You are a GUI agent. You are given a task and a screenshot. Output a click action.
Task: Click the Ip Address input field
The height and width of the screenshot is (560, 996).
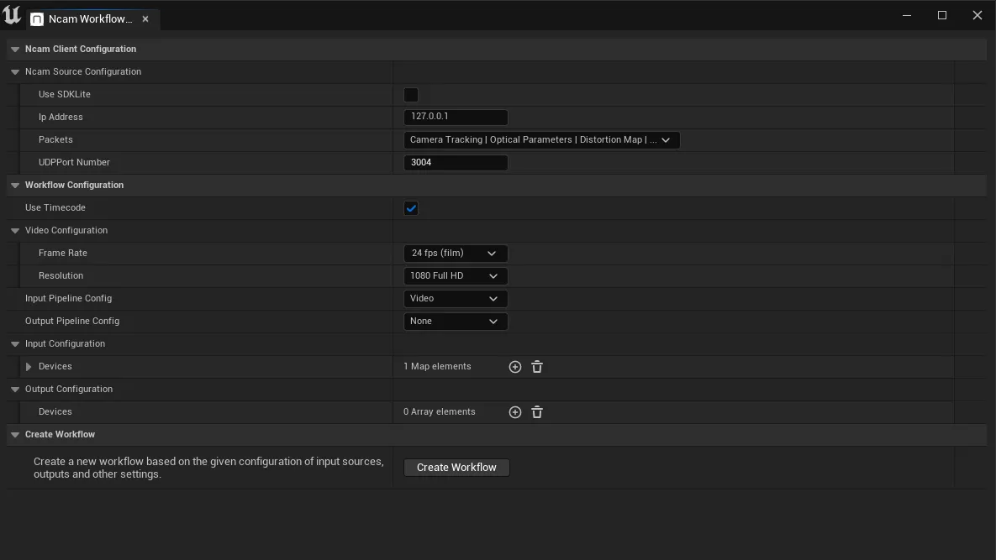(456, 117)
